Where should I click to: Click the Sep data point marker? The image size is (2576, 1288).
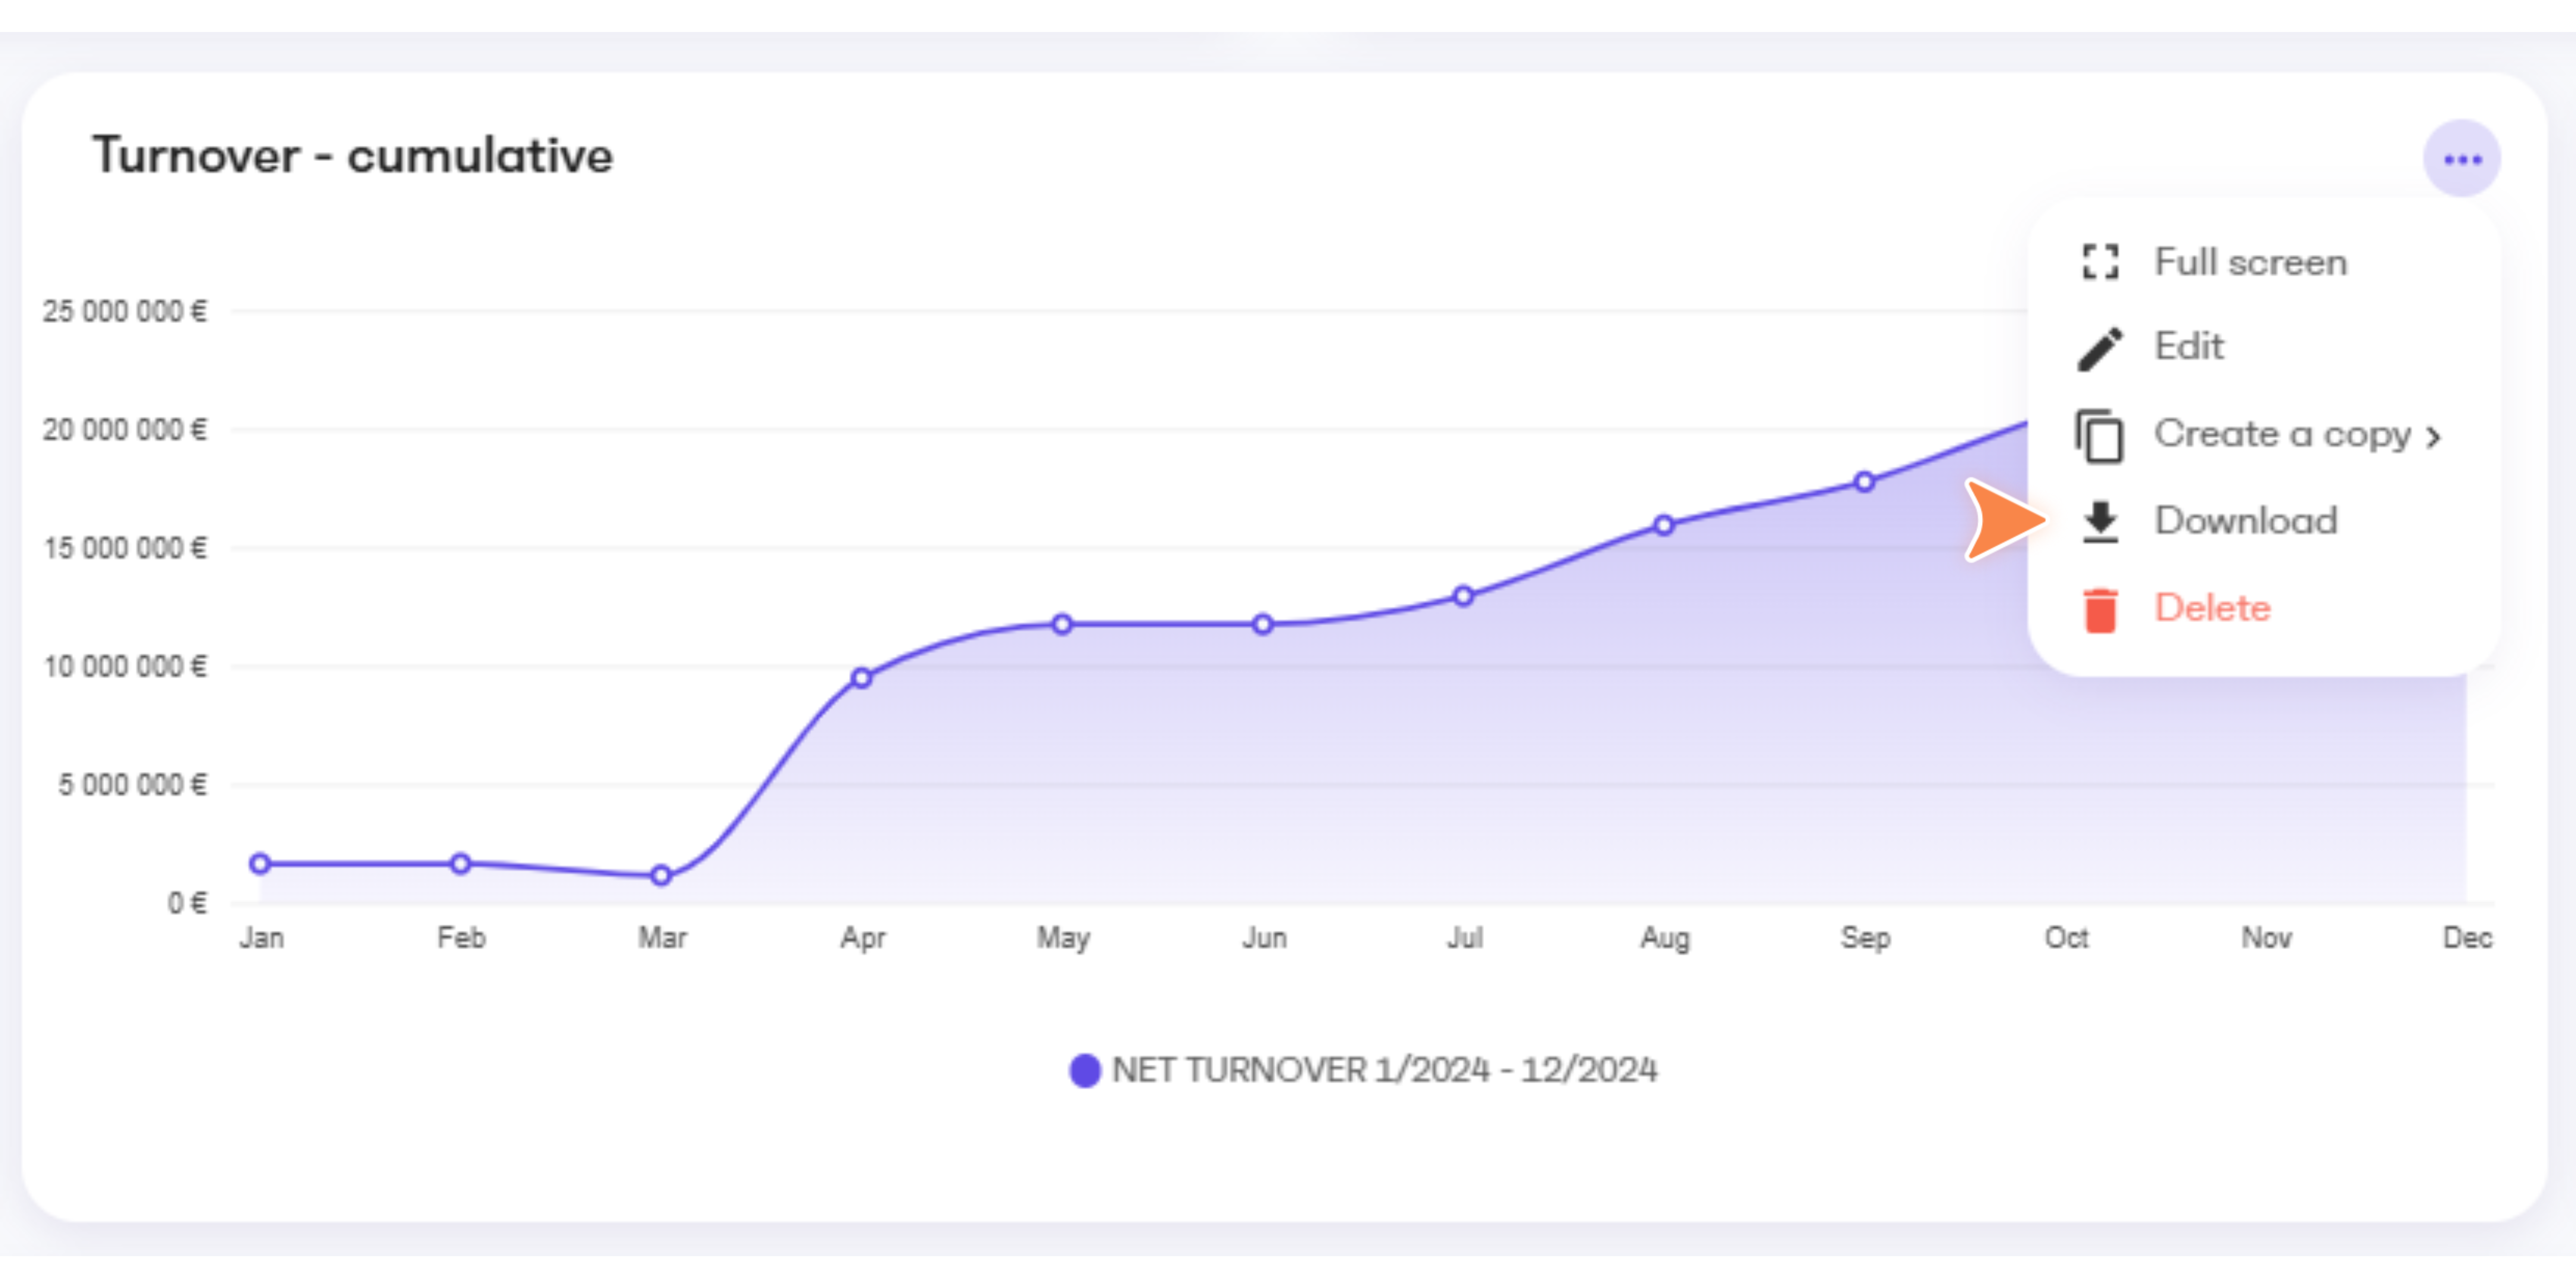(x=1864, y=482)
